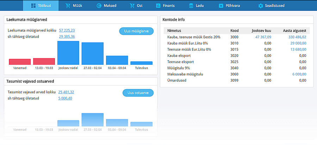
Task: Click 27.03 - 02.04 bar in purchase chart
Action: pyautogui.click(x=92, y=120)
